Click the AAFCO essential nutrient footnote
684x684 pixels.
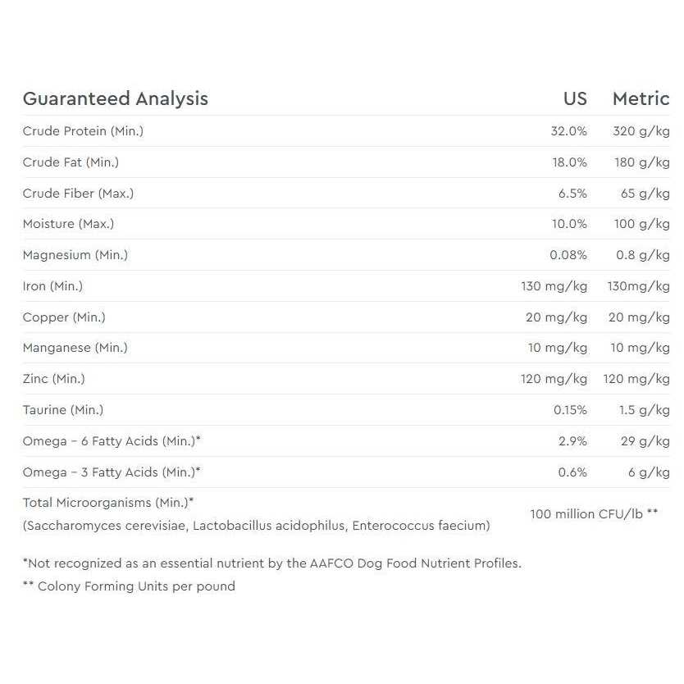[271, 563]
